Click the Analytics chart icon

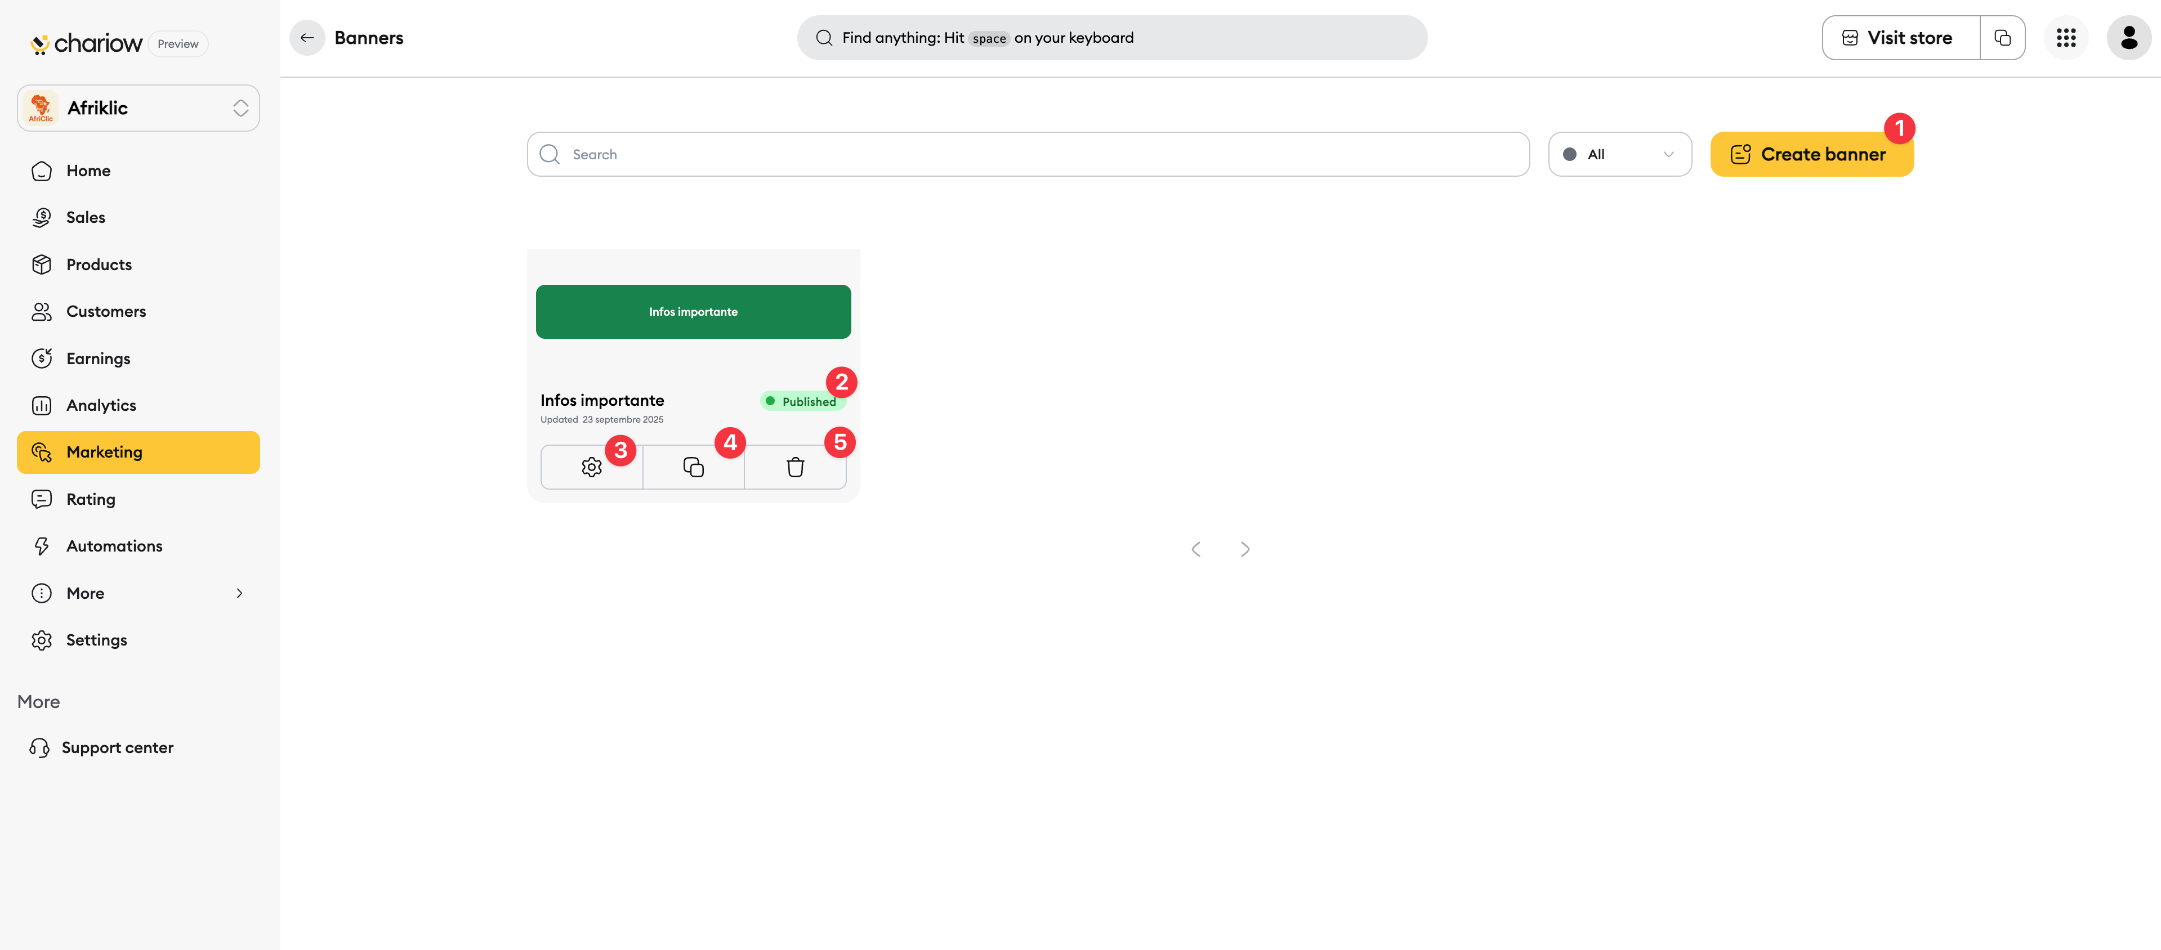(x=42, y=406)
